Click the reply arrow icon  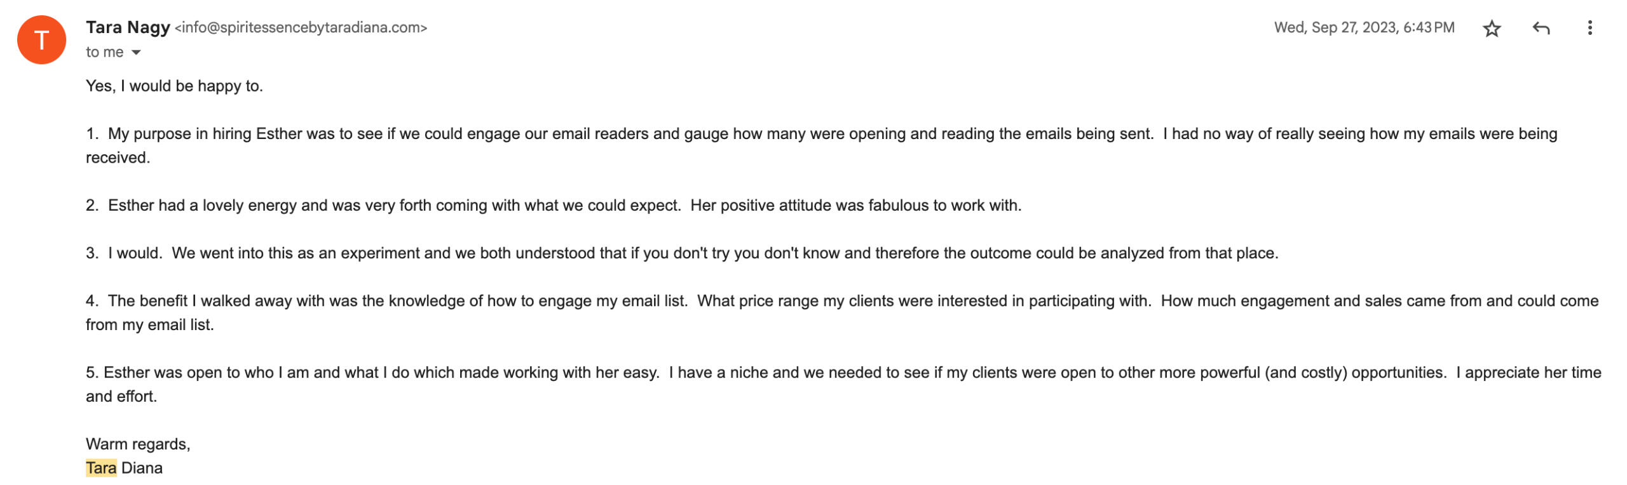1541,29
